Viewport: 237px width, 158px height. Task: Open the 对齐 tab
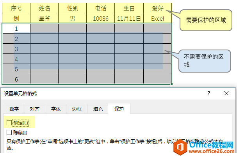pos(35,109)
